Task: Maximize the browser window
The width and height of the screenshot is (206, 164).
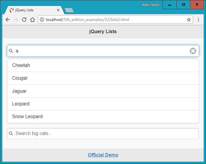Action: (x=184, y=5)
